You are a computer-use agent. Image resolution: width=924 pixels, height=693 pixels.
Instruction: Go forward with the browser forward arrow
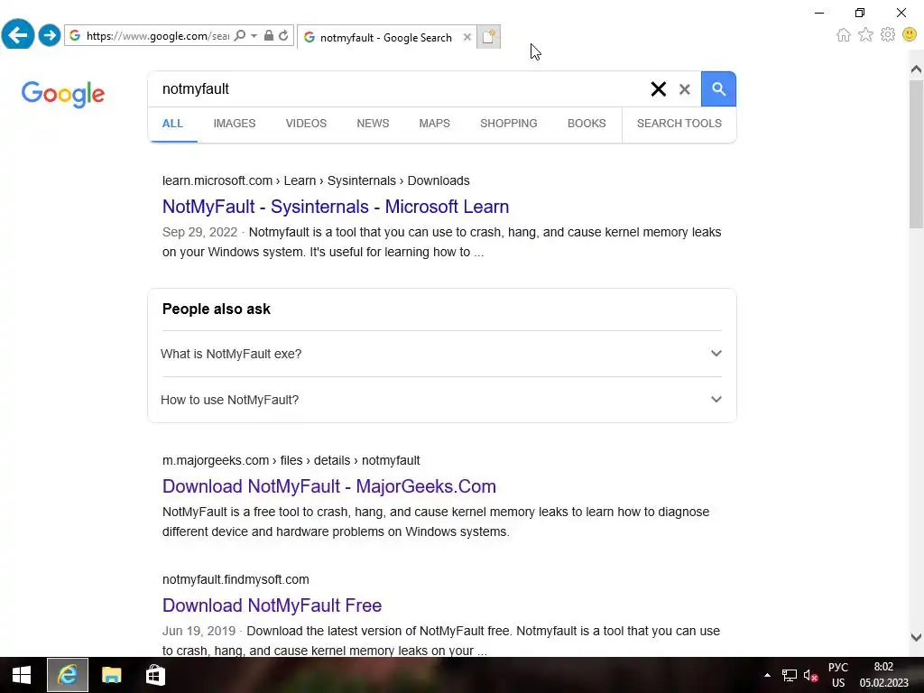[x=50, y=35]
